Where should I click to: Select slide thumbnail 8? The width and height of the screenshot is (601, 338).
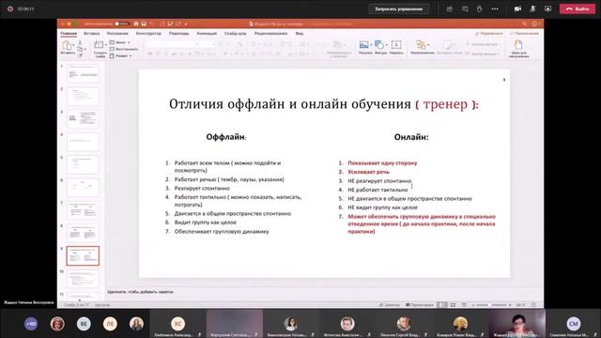[x=83, y=233]
